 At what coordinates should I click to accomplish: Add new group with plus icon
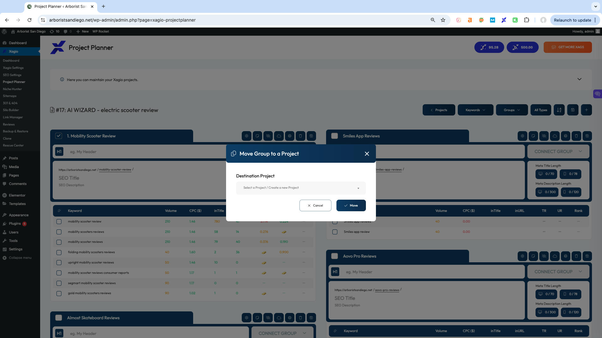(x=586, y=110)
